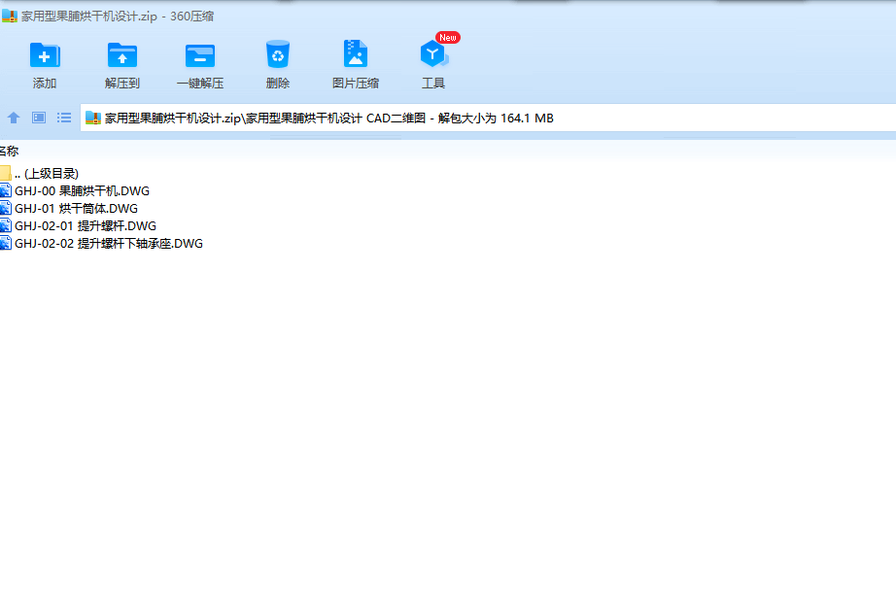Select the .. (上级目录) parent folder row

[x=40, y=173]
